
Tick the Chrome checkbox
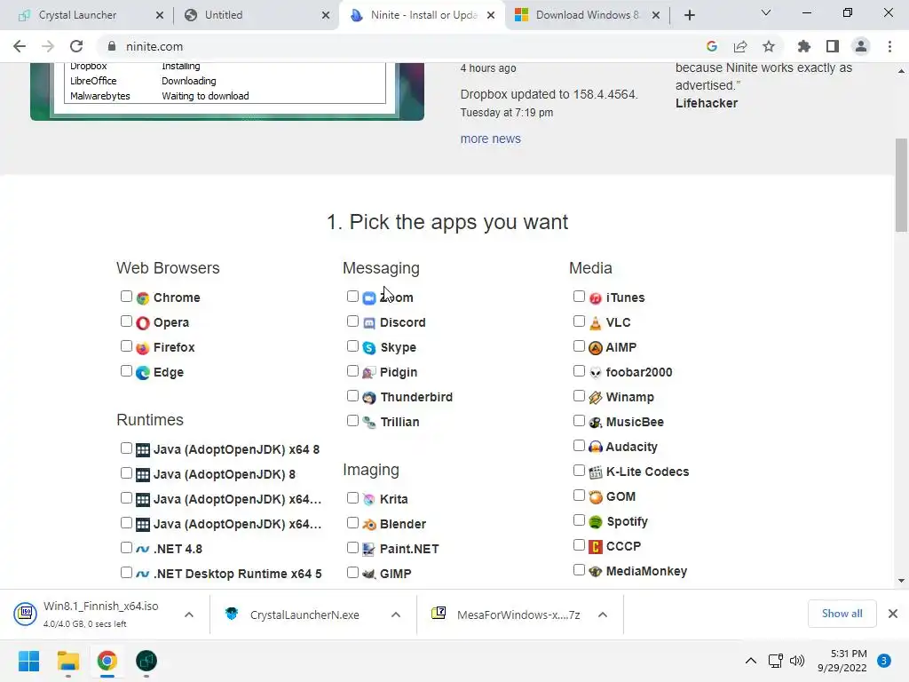[126, 297]
